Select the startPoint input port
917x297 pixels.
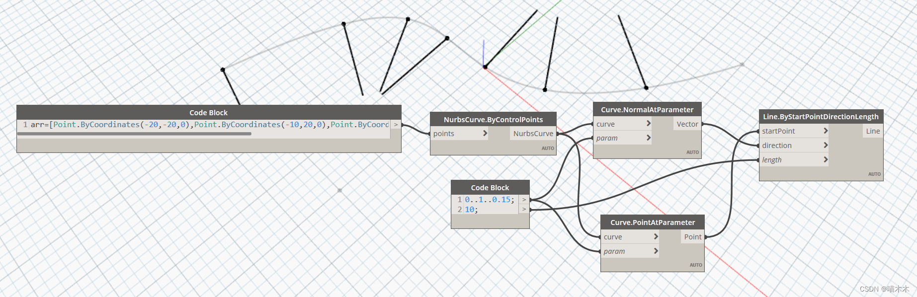click(794, 131)
